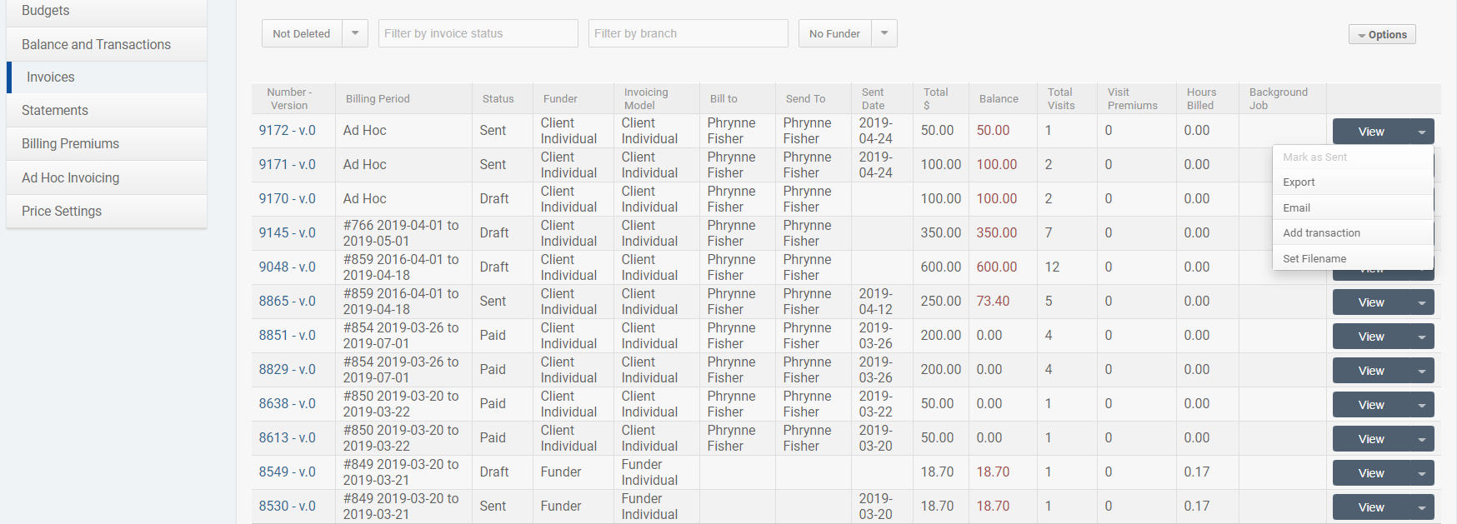The height and width of the screenshot is (524, 1457).
Task: Focus the Filter by branch field
Action: tap(688, 33)
